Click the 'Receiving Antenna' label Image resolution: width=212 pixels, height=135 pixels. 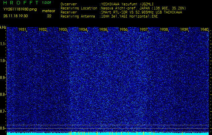[x=78, y=17]
